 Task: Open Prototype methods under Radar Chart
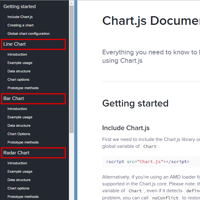[23, 197]
